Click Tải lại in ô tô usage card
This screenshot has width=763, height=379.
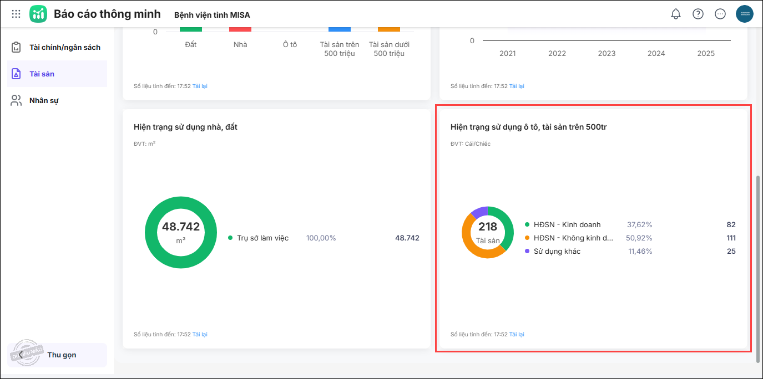[x=517, y=334]
